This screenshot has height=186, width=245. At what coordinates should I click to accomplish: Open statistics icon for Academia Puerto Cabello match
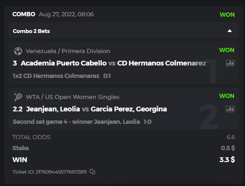tap(230, 63)
